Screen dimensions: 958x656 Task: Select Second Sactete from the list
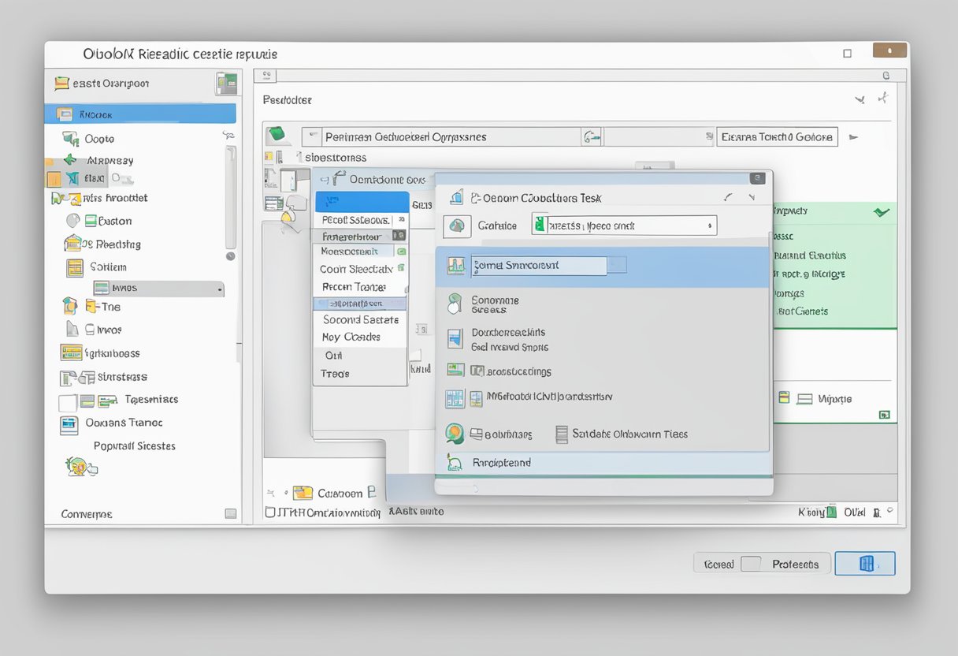(359, 319)
